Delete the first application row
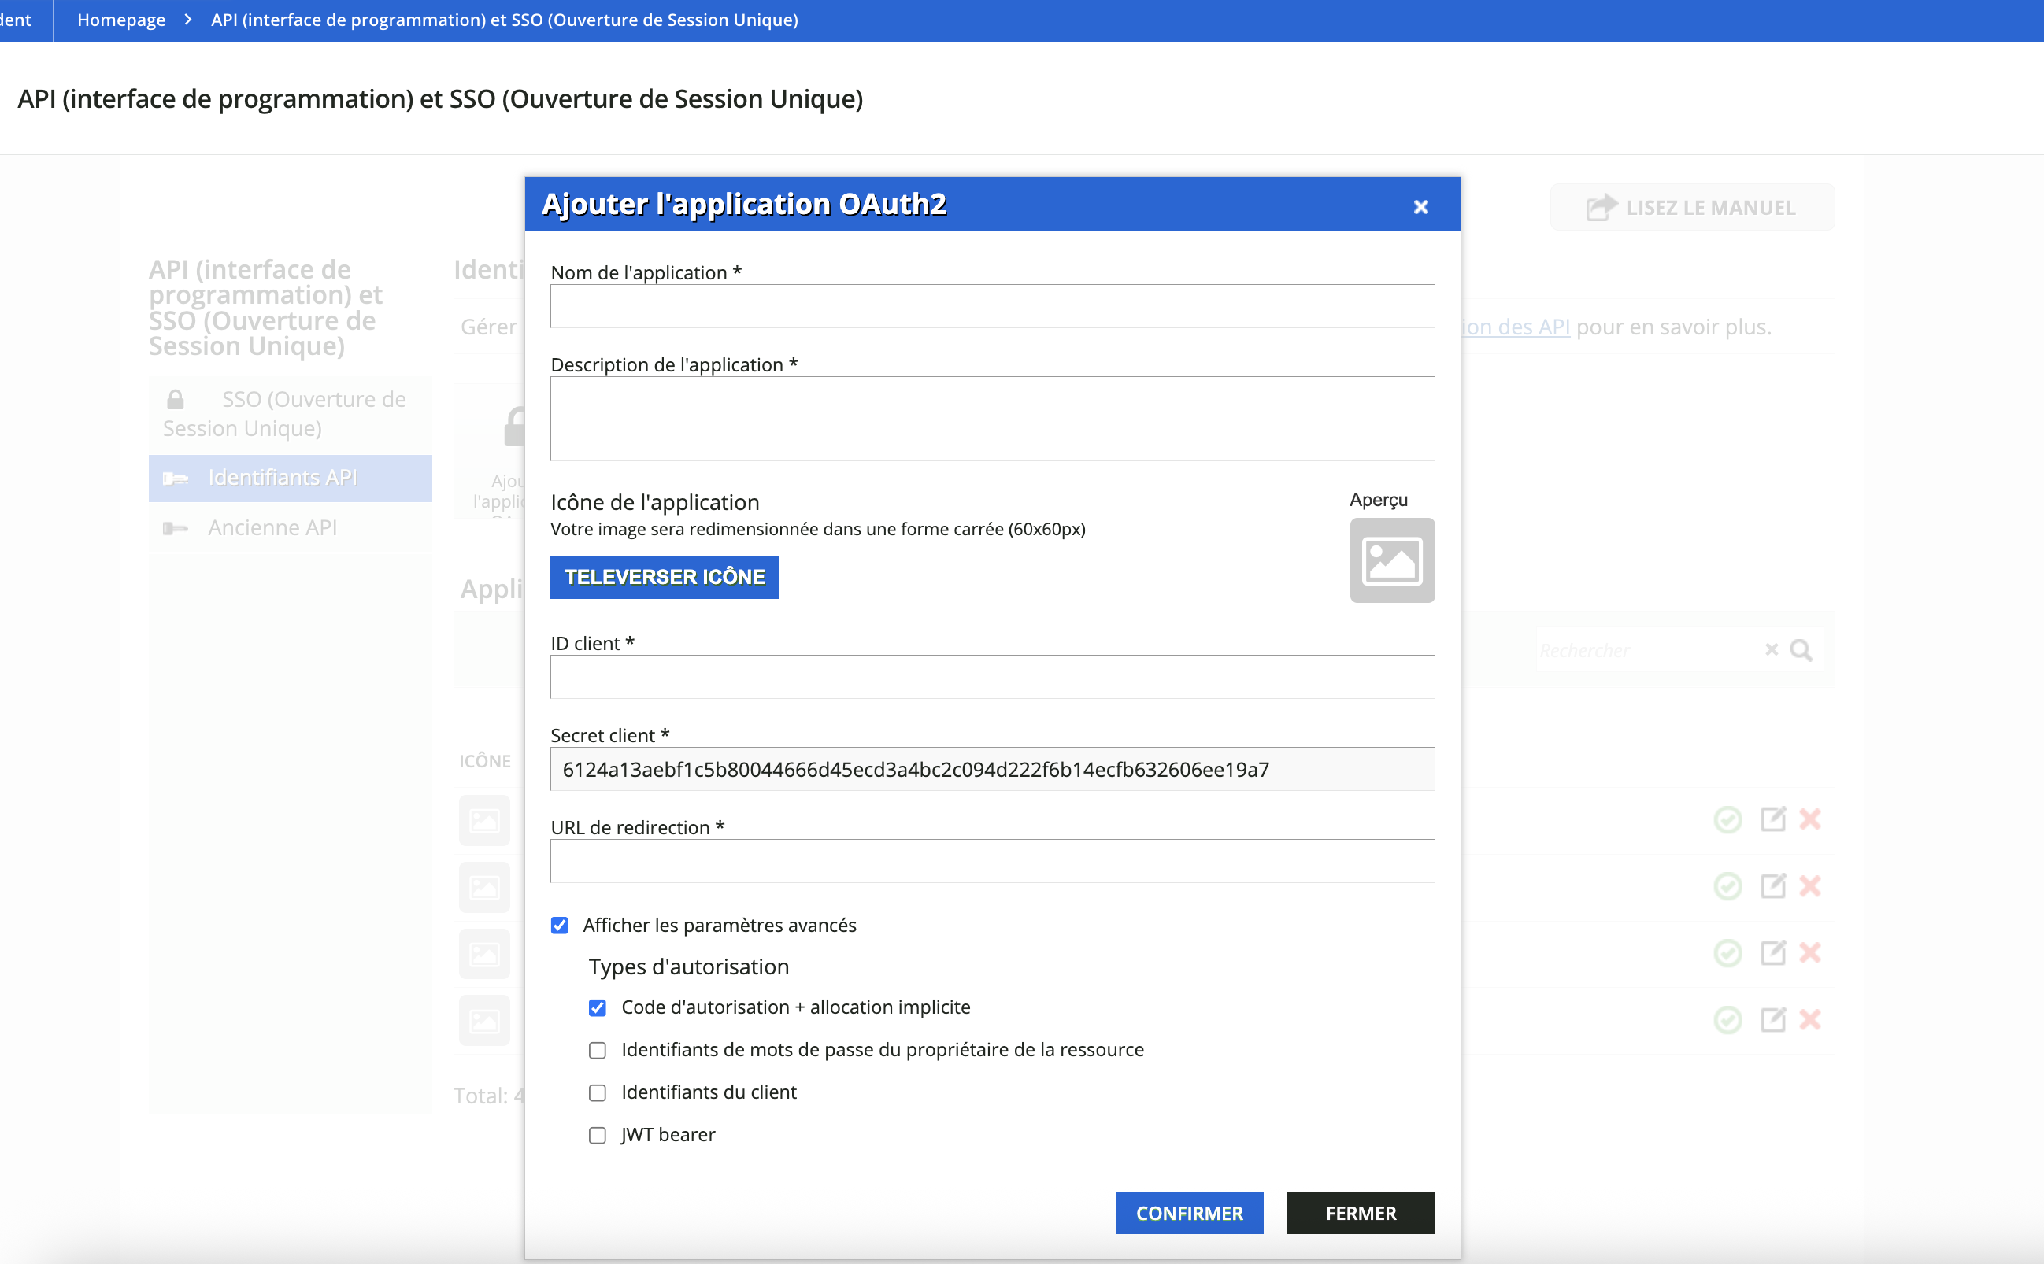The image size is (2044, 1264). (x=1810, y=819)
